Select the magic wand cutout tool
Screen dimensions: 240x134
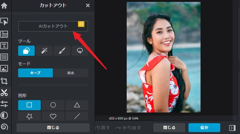[x=44, y=51]
